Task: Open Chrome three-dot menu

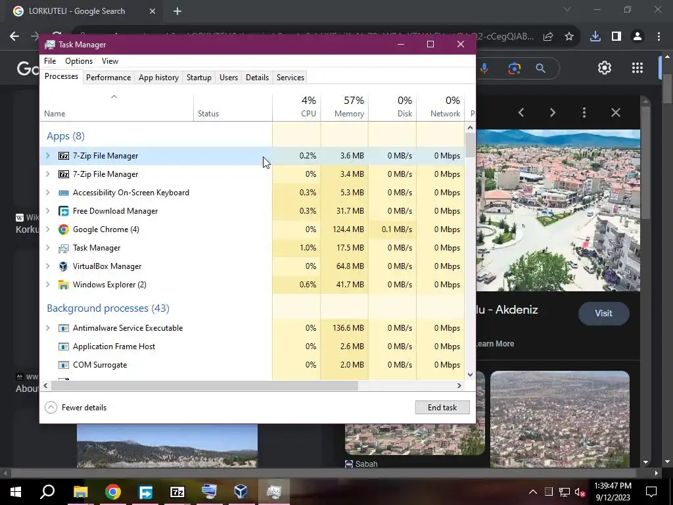Action: point(659,37)
